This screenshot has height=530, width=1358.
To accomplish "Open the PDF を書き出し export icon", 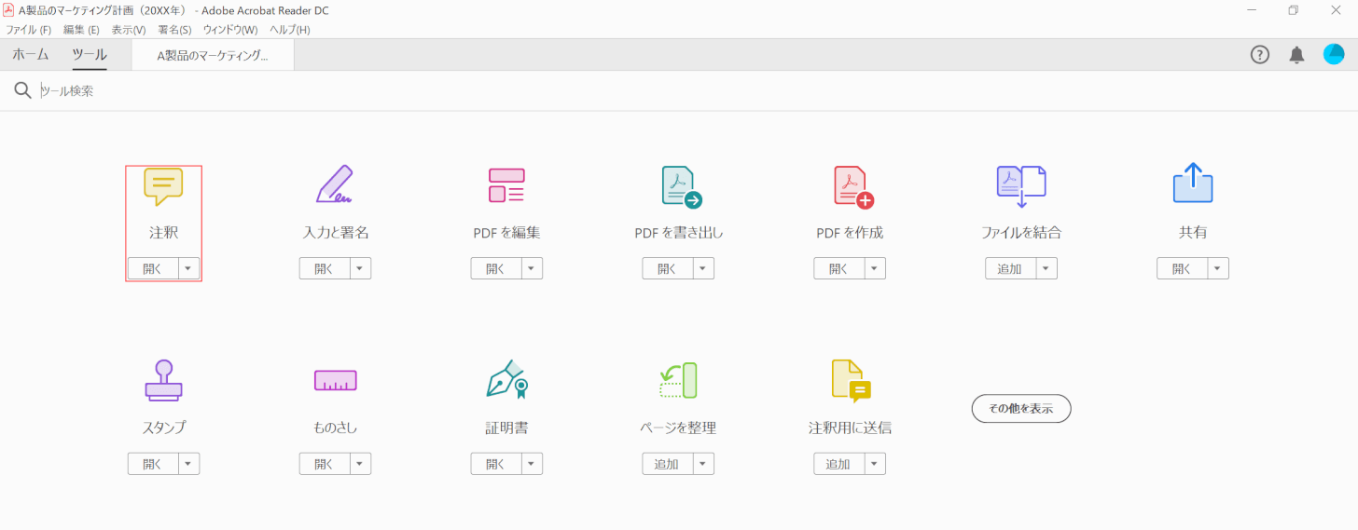I will [x=680, y=186].
